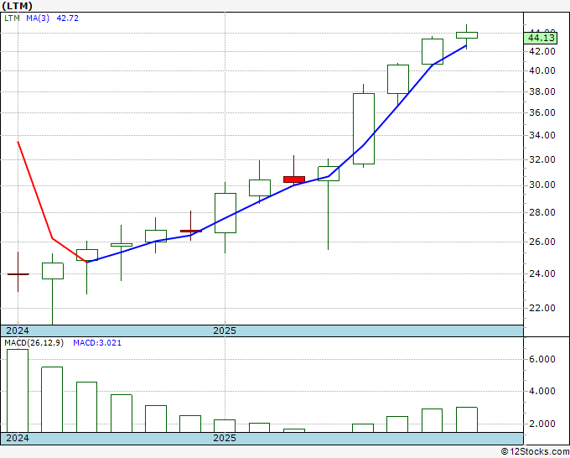Click the 2025 label on MACD axis
This screenshot has height=458, width=570.
[x=225, y=438]
